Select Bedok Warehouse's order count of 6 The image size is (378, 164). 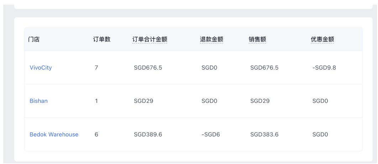96,134
